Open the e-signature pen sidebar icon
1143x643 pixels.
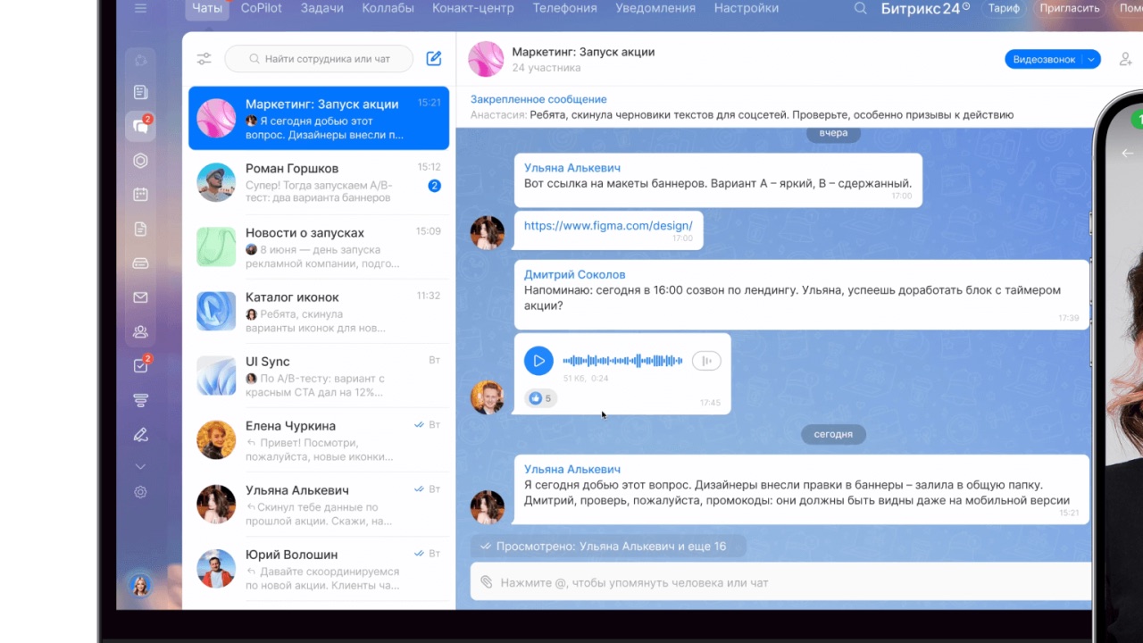(140, 435)
